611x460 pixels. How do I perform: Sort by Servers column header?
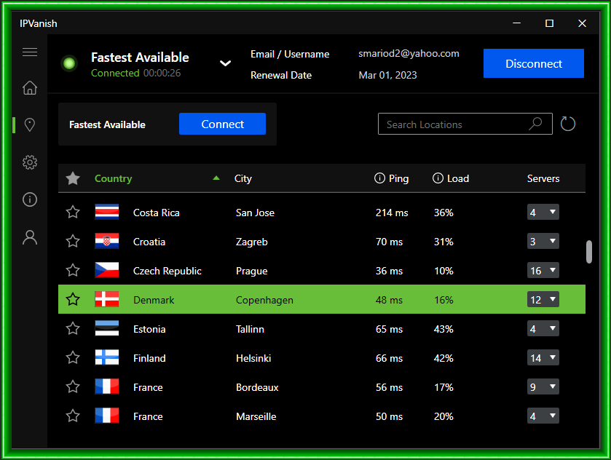tap(543, 178)
